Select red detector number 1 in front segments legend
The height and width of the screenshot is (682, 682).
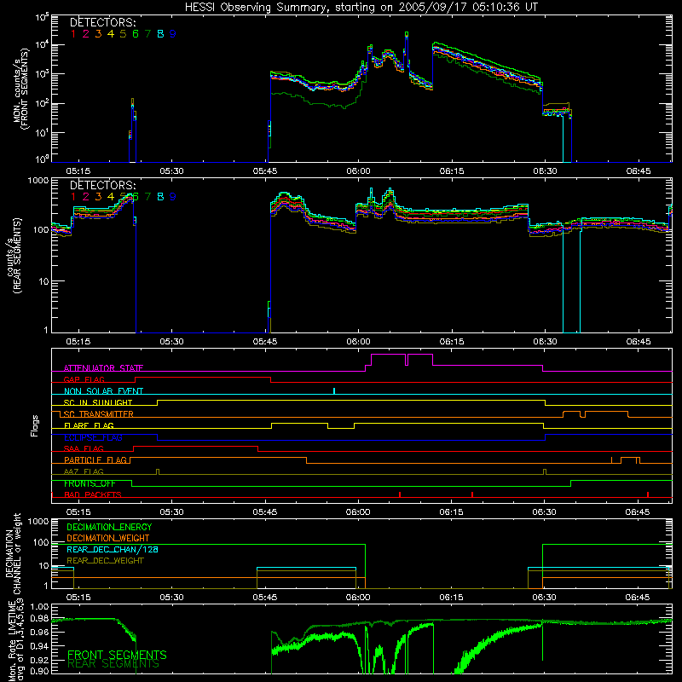[73, 34]
